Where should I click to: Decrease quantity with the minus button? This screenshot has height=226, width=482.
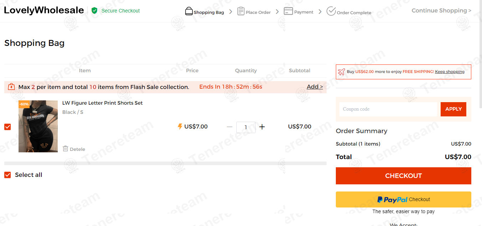230,127
